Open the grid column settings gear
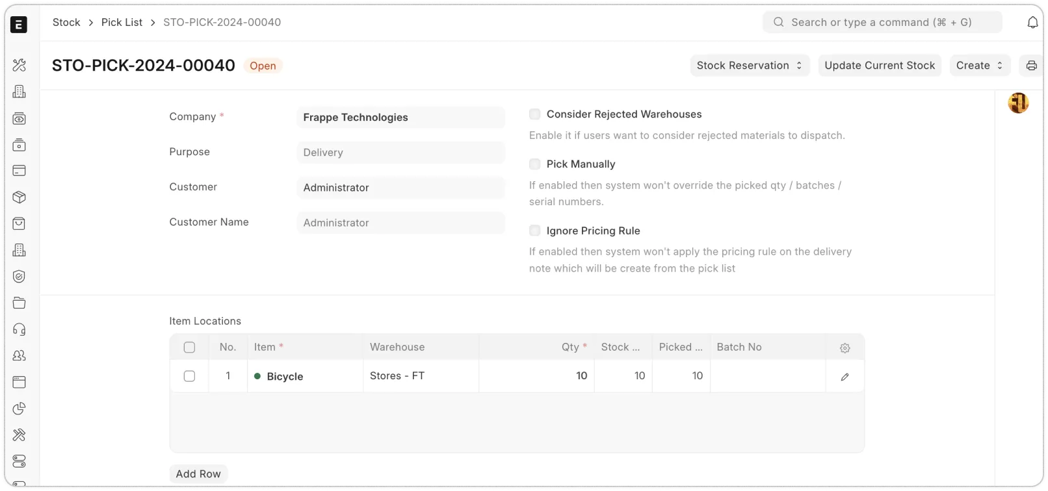This screenshot has height=491, width=1048. tap(845, 348)
